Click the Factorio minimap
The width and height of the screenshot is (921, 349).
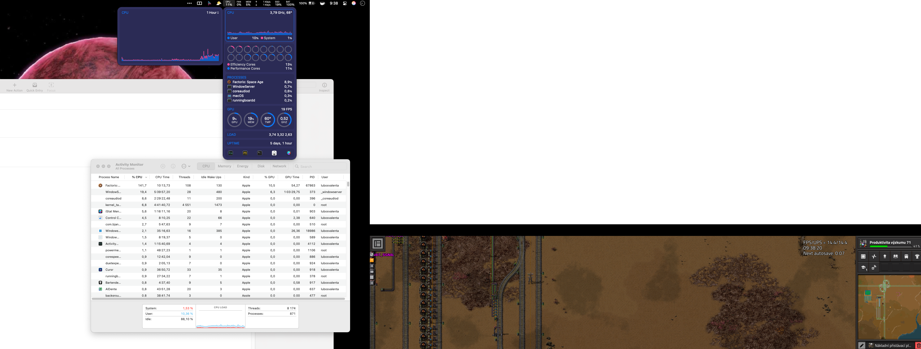coord(889,307)
